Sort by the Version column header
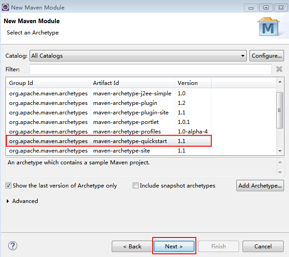This screenshot has height=257, width=289. pos(193,83)
